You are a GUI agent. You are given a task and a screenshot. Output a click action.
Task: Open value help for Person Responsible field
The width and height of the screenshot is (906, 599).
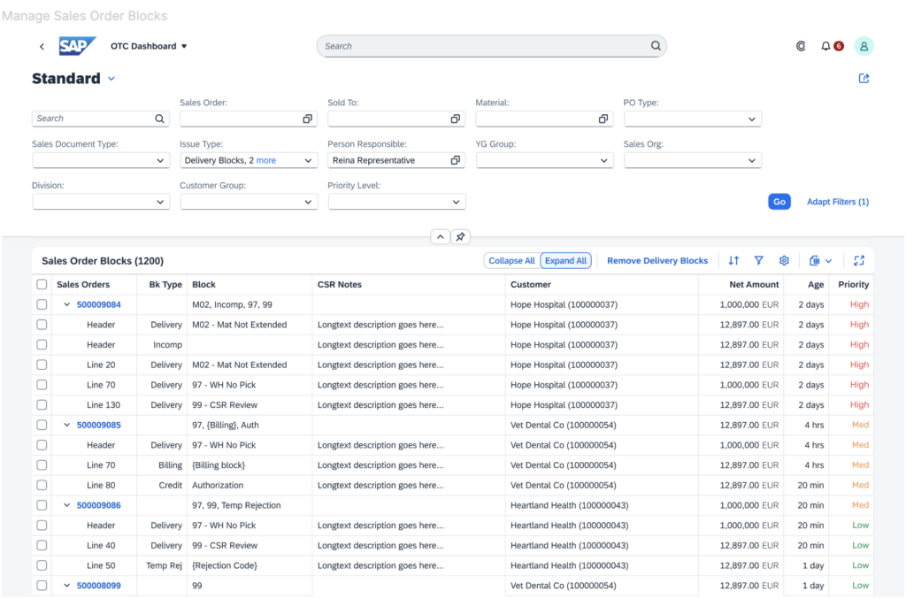(456, 160)
